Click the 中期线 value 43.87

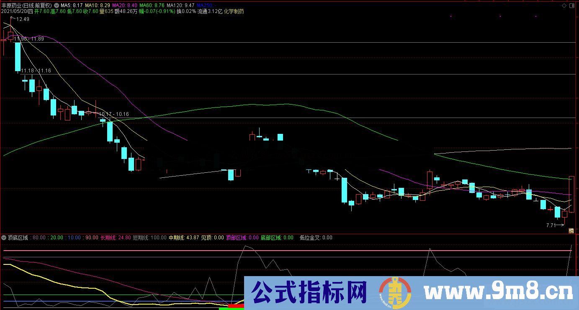click(193, 238)
